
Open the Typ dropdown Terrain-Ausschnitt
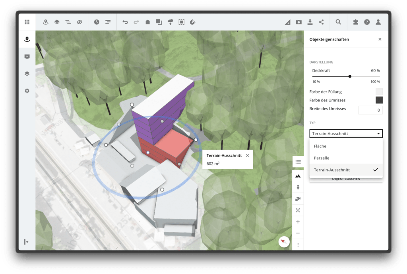coord(346,134)
